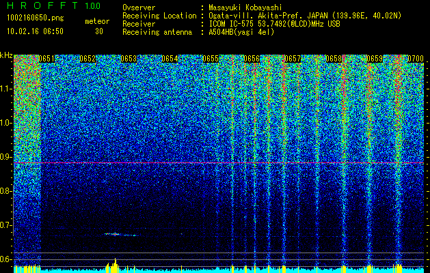Click the meteor count value 30
This screenshot has height=273, width=430.
coord(99,31)
